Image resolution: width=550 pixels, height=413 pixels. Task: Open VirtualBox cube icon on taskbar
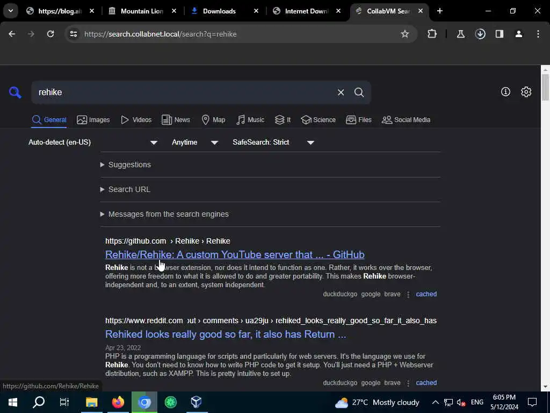tap(197, 402)
